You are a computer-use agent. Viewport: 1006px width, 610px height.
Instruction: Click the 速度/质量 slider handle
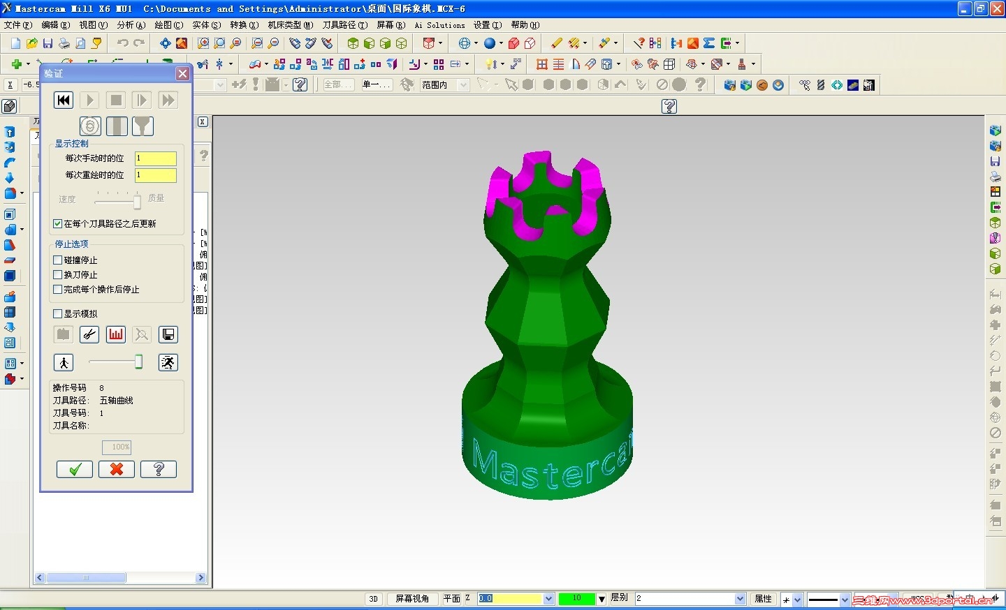point(137,202)
